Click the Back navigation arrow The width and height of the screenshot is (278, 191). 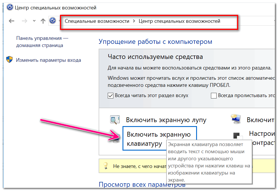coord(12,21)
